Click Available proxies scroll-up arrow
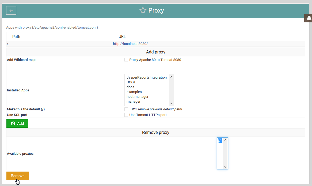 click(226, 140)
